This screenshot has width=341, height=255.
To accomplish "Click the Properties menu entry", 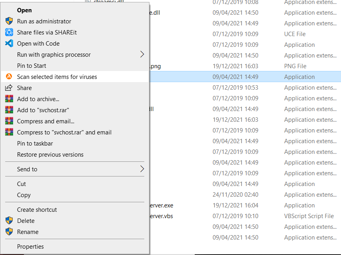I will [30, 247].
